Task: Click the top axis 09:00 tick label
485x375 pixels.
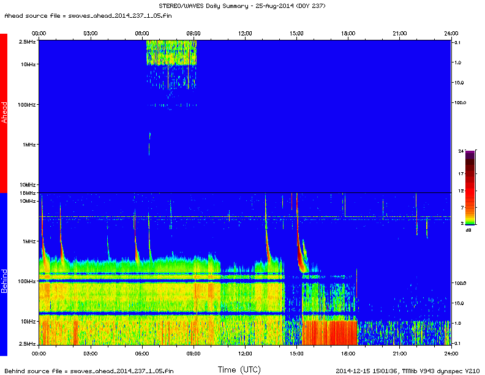Action: (x=194, y=34)
